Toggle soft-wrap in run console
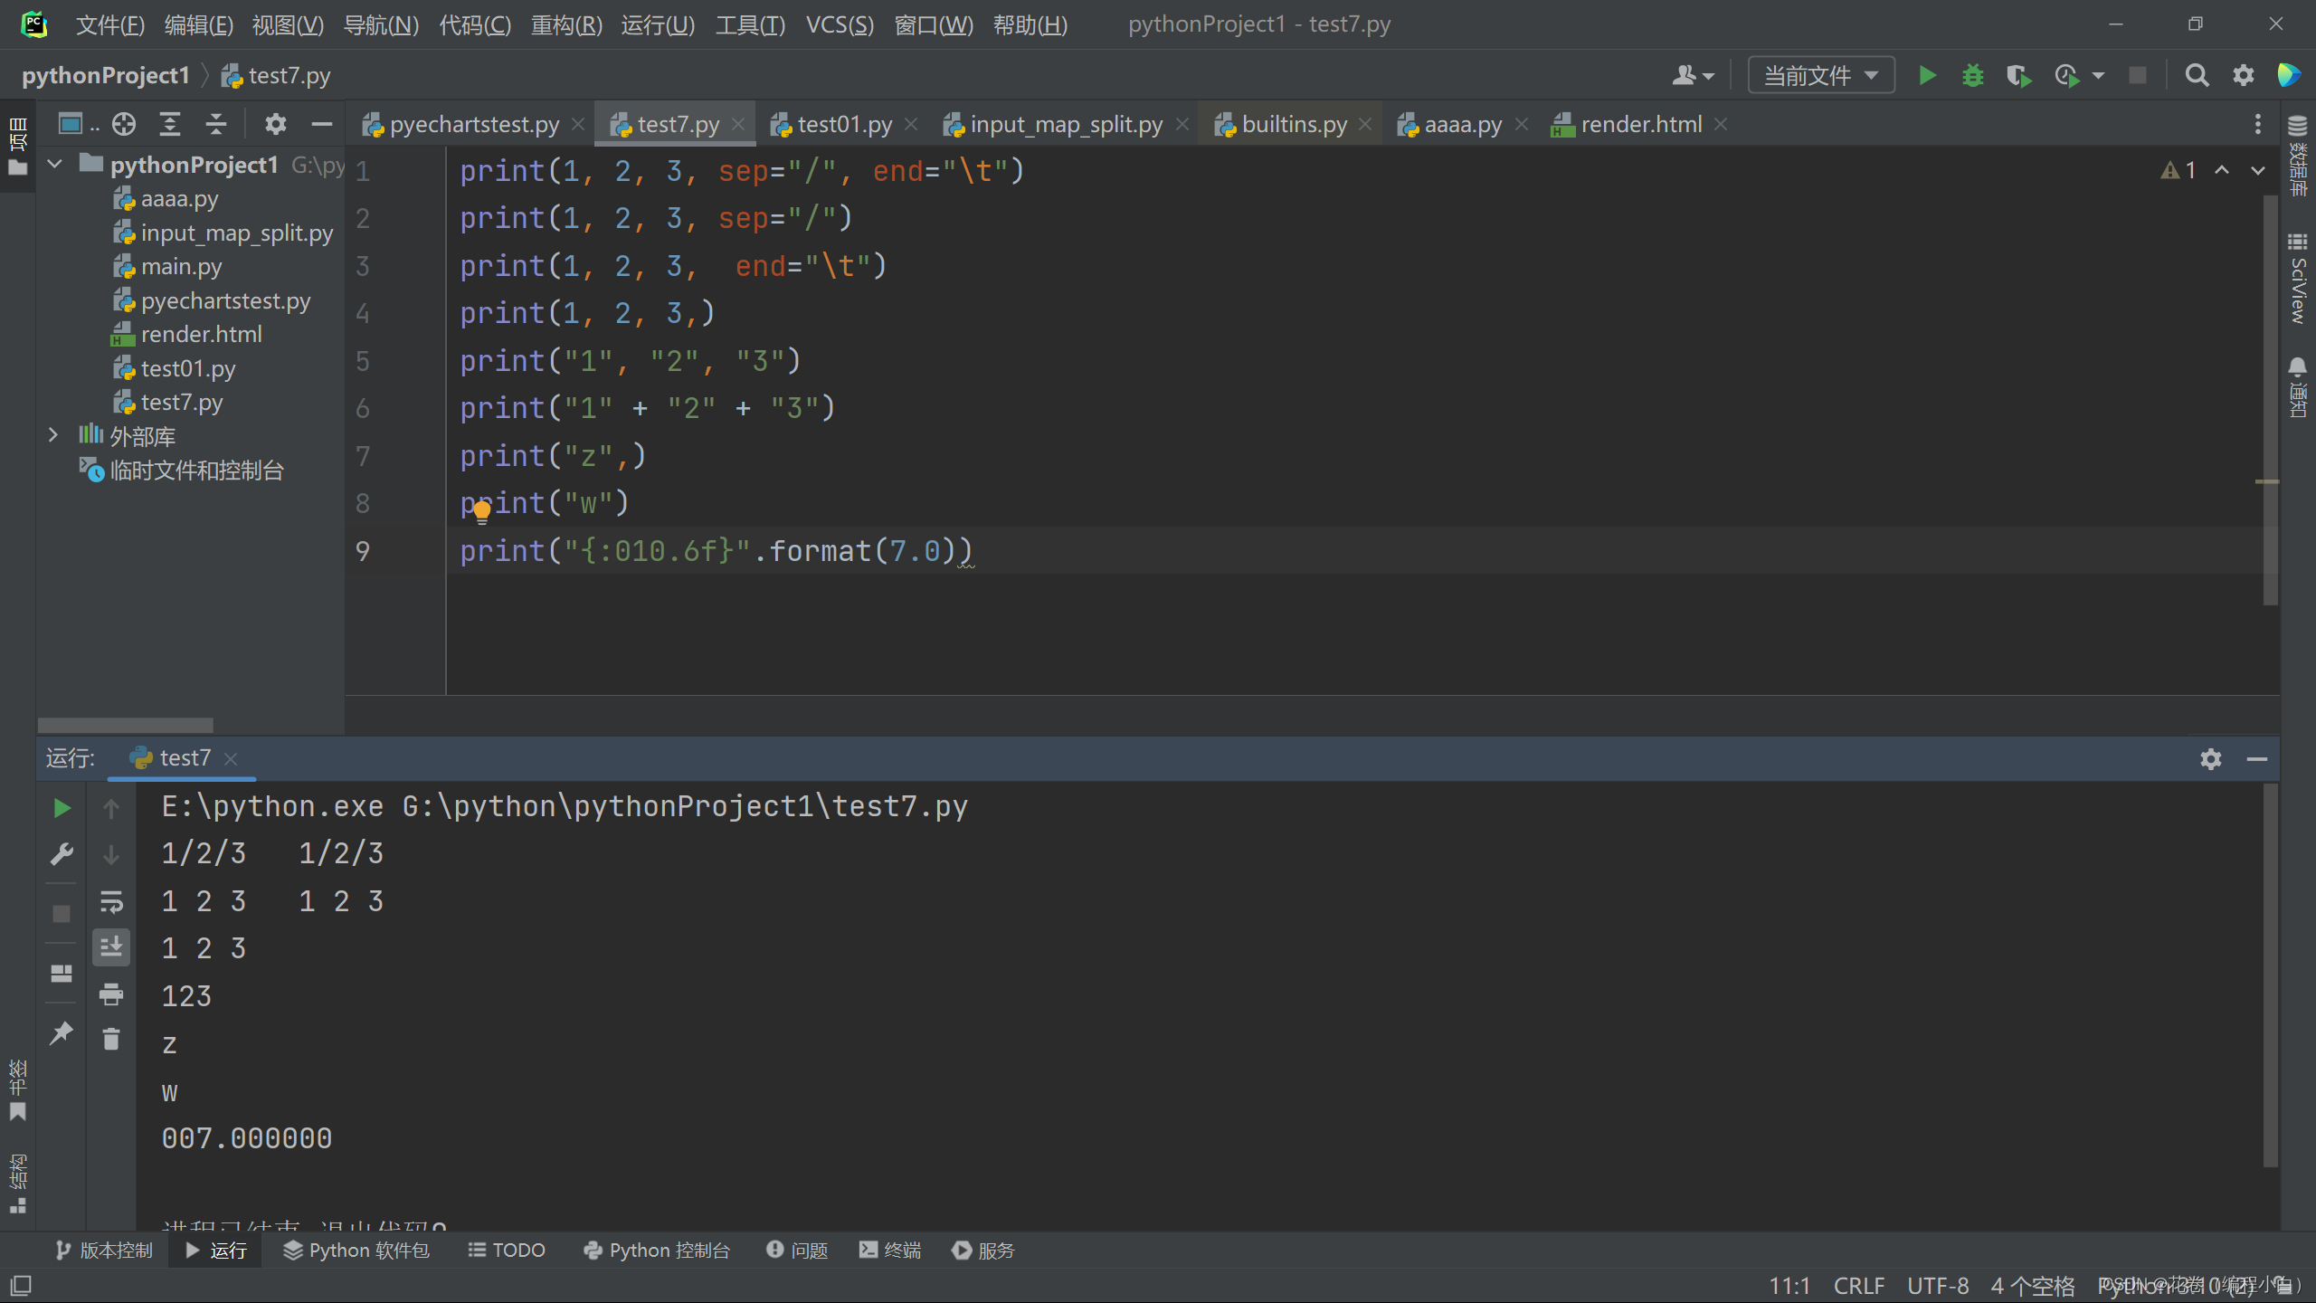 (111, 901)
